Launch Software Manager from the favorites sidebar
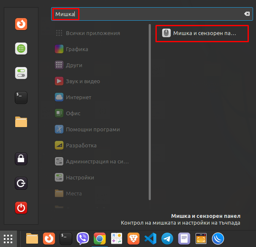The image size is (256, 247). tap(21, 49)
